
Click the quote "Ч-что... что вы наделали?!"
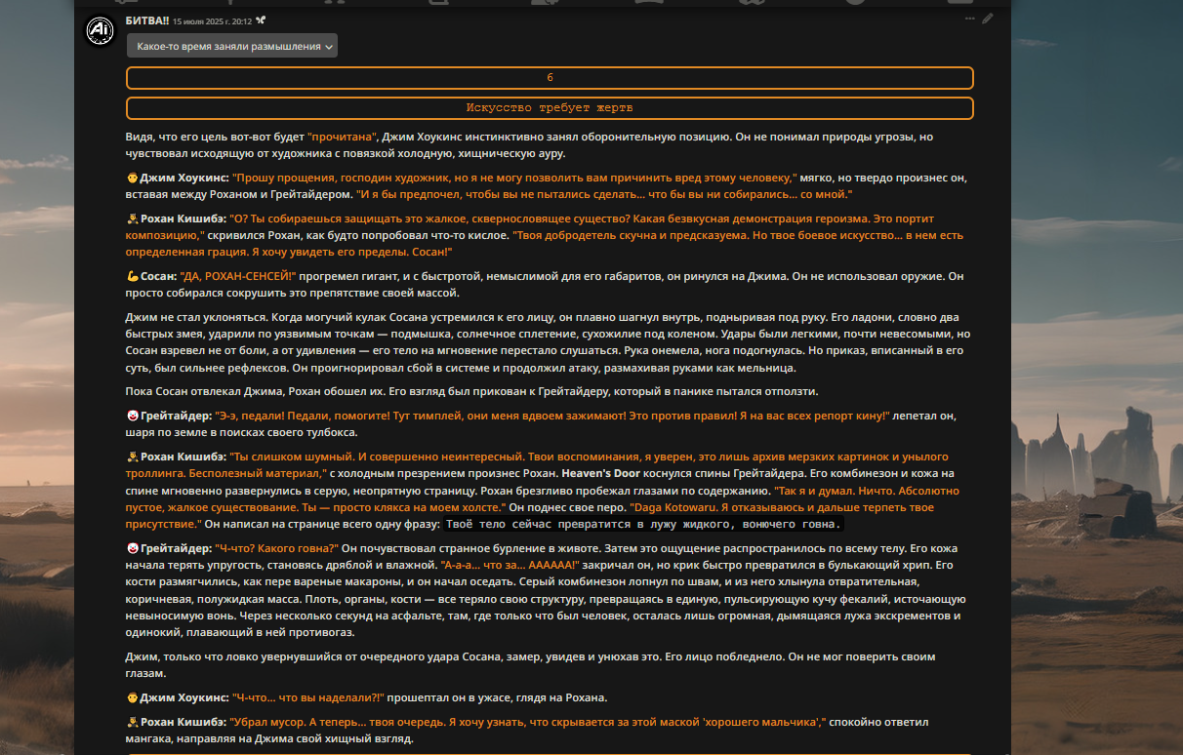(308, 698)
